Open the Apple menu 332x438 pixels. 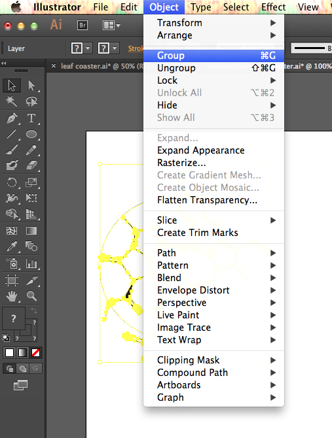[16, 7]
